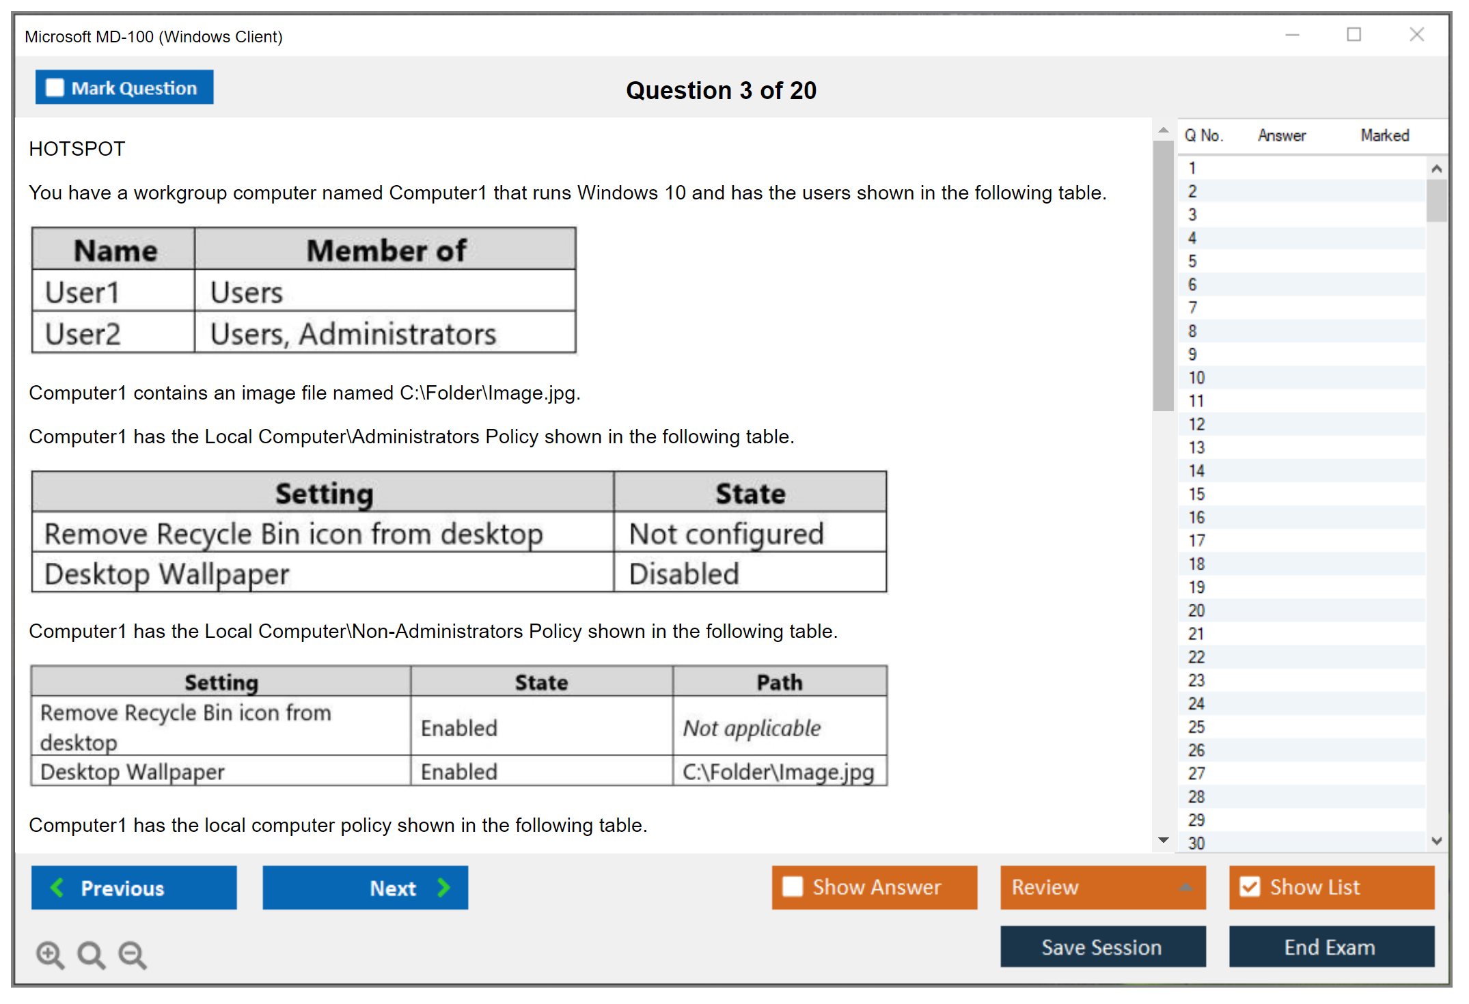This screenshot has width=1469, height=1004.
Task: Click the End Exam button
Action: 1330,947
